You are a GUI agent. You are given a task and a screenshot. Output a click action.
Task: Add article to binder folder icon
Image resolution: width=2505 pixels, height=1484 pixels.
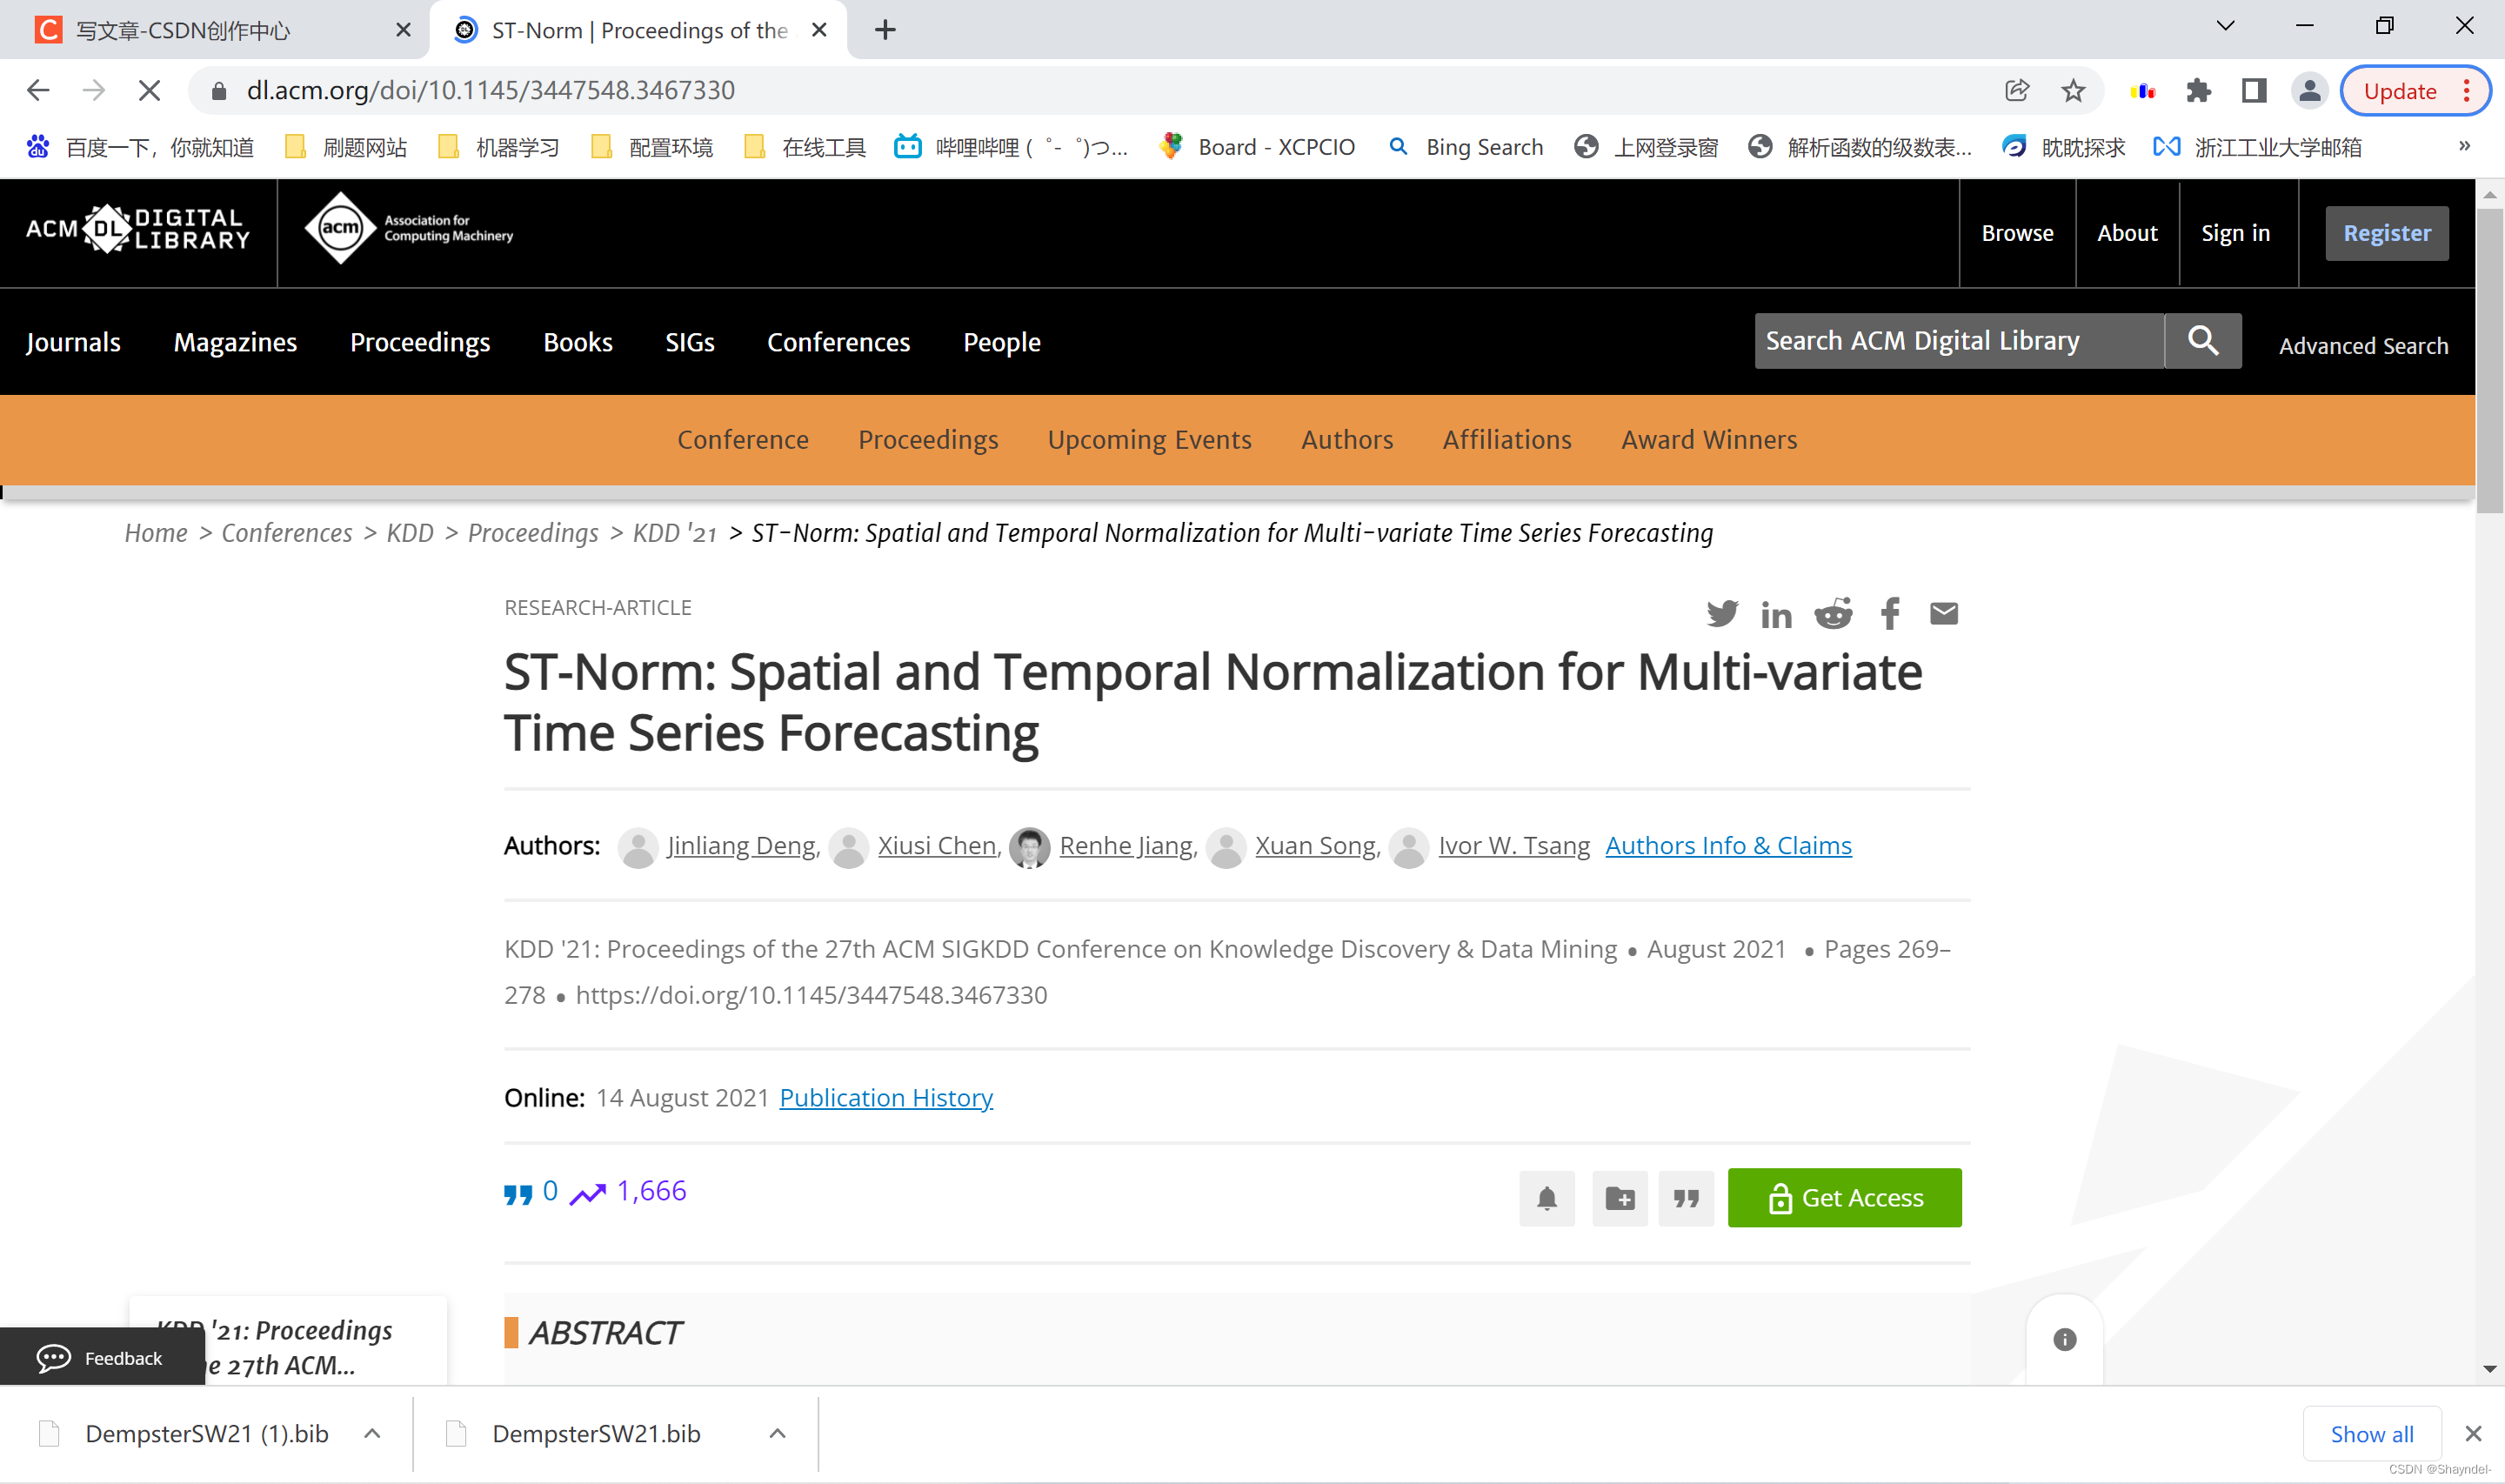tap(1620, 1198)
